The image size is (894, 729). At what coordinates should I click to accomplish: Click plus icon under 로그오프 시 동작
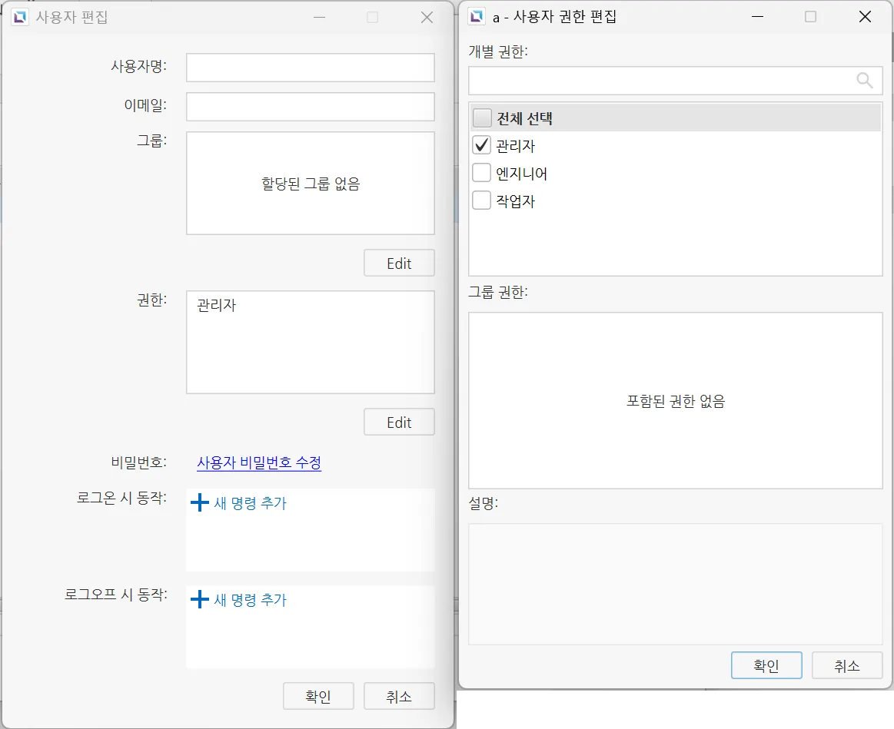tap(199, 599)
